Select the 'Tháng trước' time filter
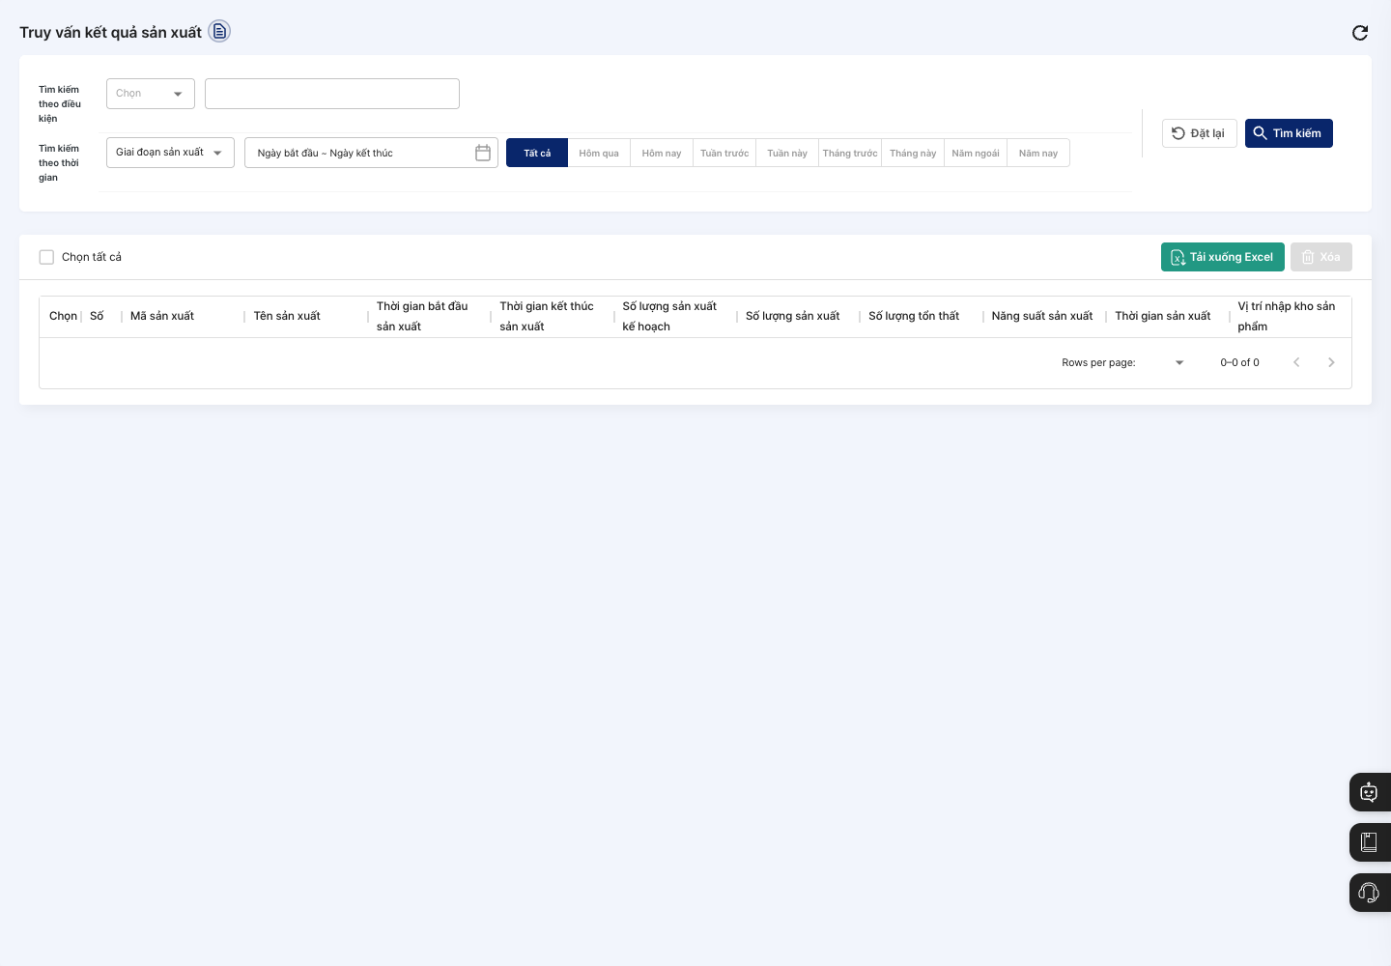Screen dimensions: 1391x966 click(850, 153)
